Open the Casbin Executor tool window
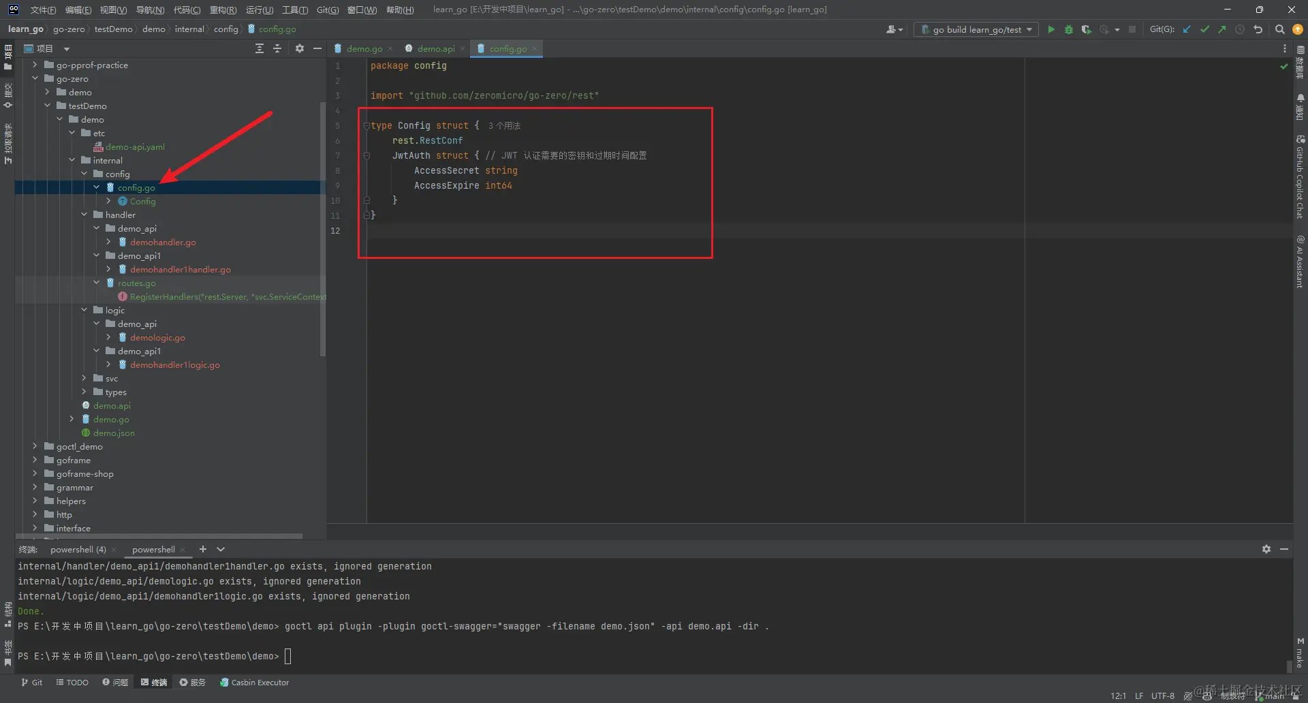Screen dimensions: 1308x703 pyautogui.click(x=254, y=682)
